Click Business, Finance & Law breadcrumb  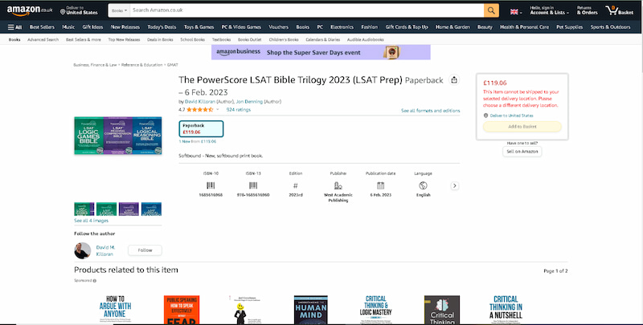point(95,65)
